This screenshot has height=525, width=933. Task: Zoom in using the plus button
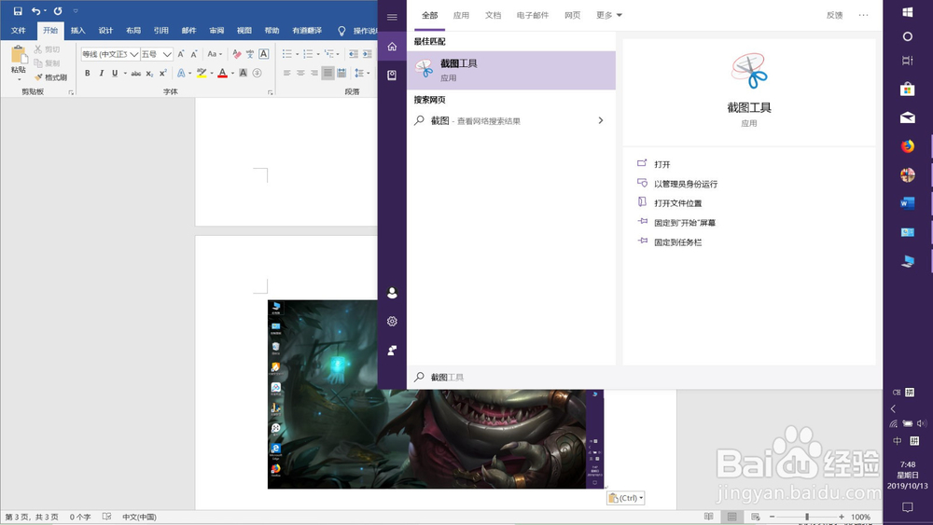842,517
